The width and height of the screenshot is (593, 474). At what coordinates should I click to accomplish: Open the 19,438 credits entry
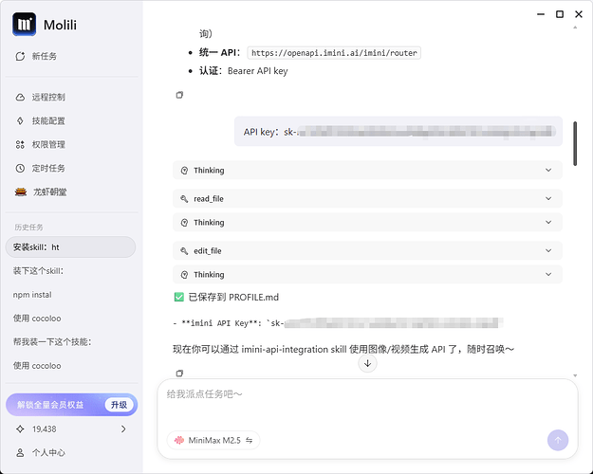(x=71, y=429)
